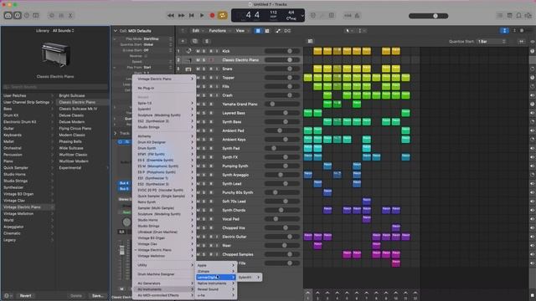Mute the Chopped Samples track

[x=198, y=254]
